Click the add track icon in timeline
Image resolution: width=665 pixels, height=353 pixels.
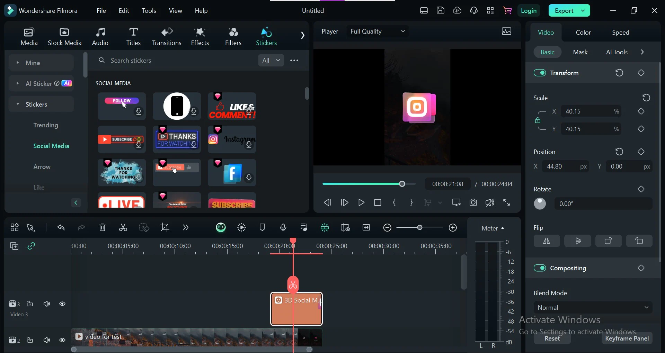14,246
